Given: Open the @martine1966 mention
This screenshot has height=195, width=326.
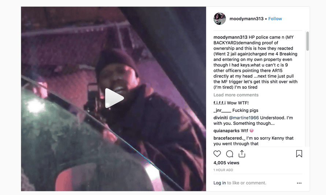Looking at the screenshot, I should pos(244,118).
